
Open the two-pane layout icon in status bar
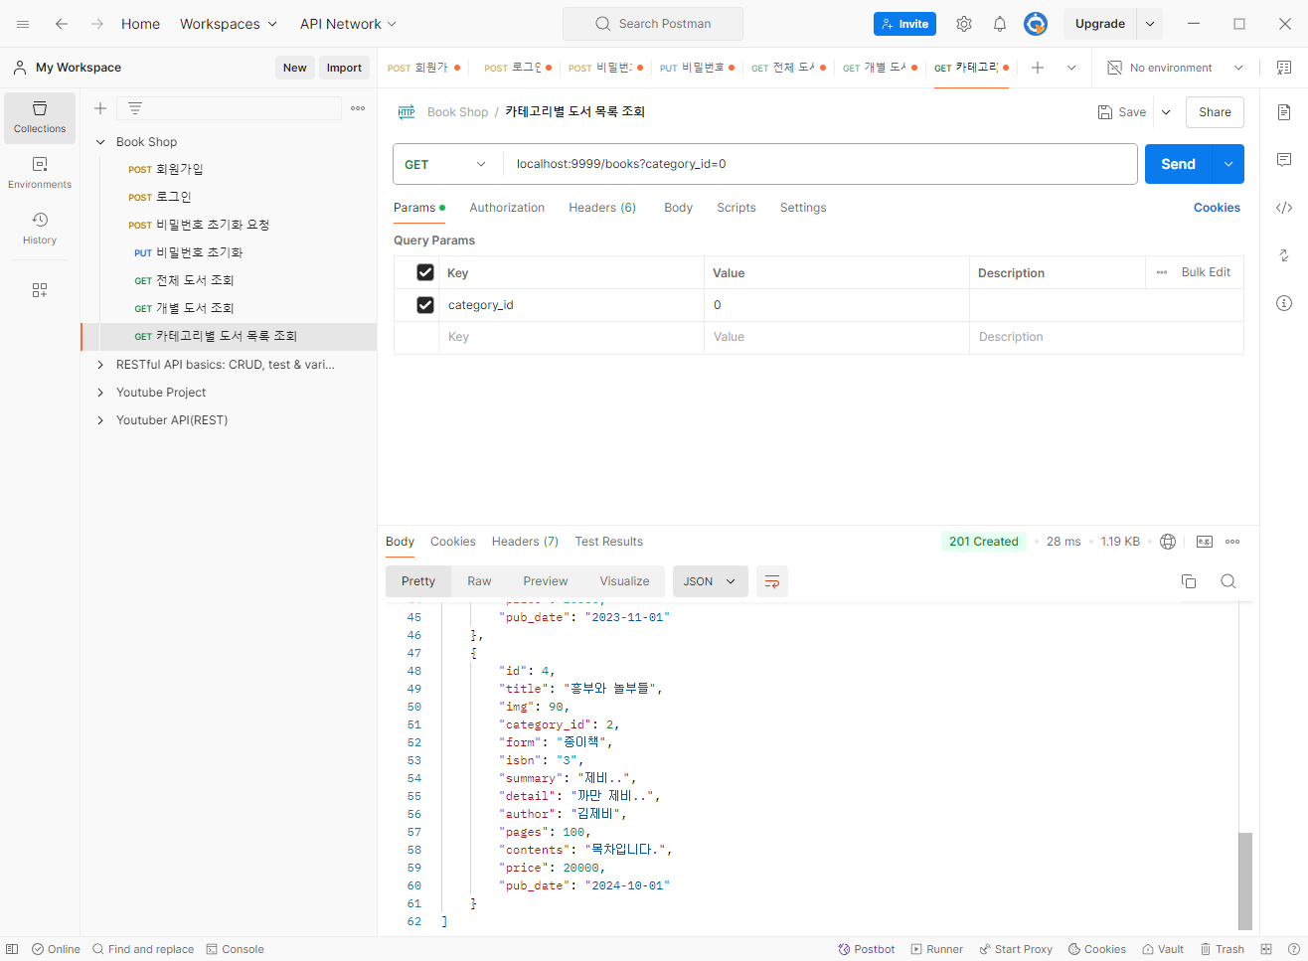pos(1266,949)
